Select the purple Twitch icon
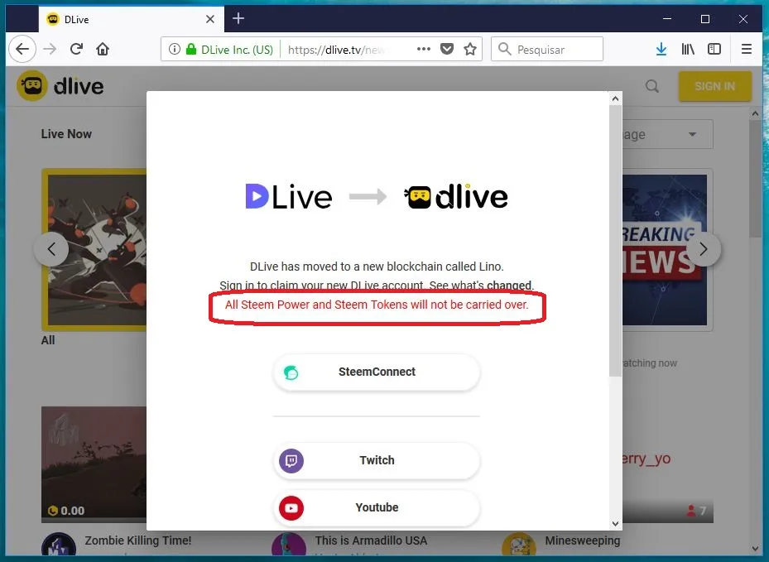Screen dimensions: 769x562 [x=291, y=460]
